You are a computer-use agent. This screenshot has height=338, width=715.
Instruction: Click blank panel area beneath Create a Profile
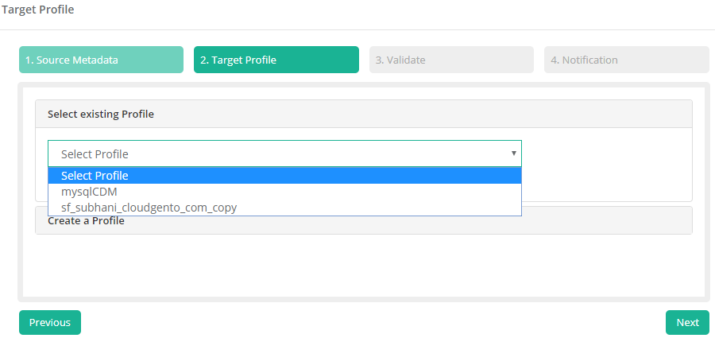[363, 266]
